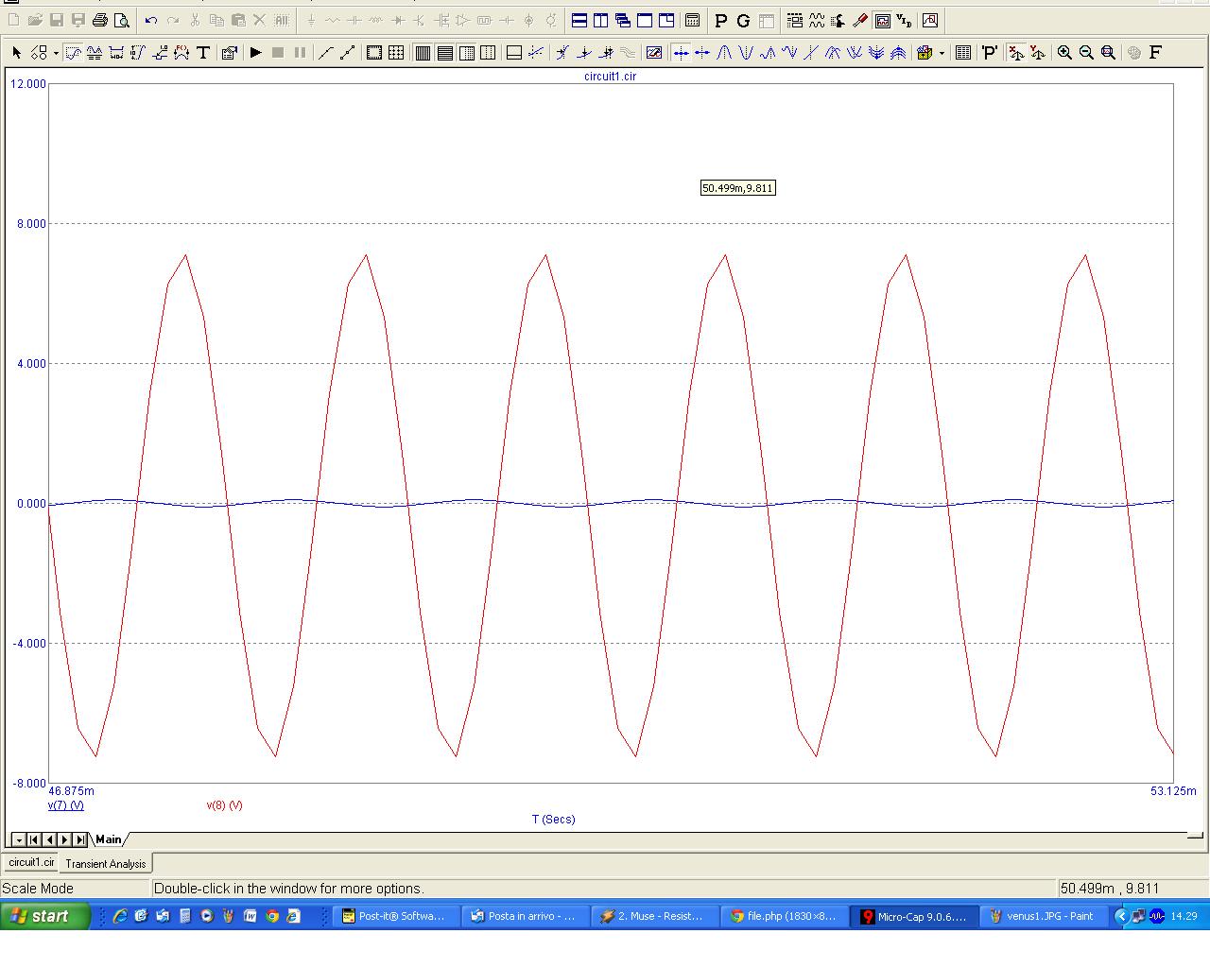Jump cursor to the next inflection point

click(811, 53)
